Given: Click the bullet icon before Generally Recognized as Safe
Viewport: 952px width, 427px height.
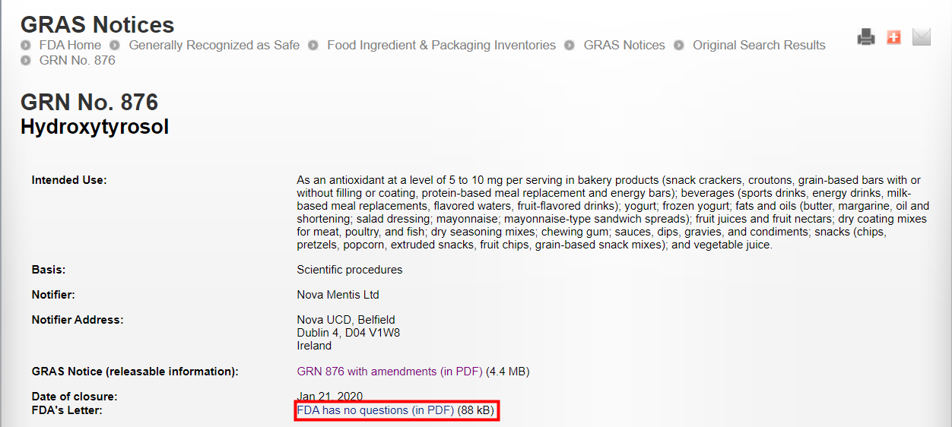Looking at the screenshot, I should pos(116,46).
